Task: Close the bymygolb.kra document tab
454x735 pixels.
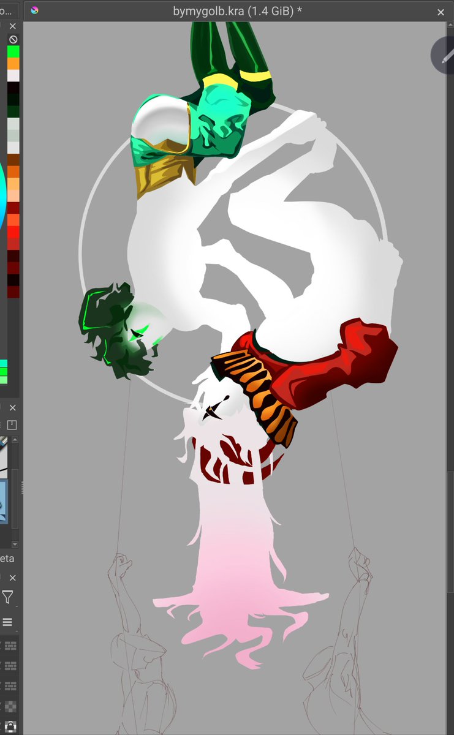Action: tap(441, 12)
